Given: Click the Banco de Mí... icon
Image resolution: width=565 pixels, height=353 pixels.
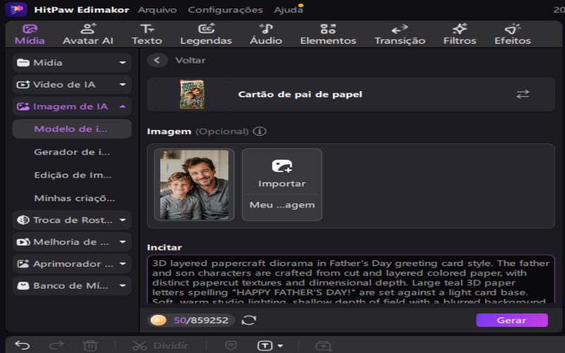Looking at the screenshot, I should click(x=23, y=286).
